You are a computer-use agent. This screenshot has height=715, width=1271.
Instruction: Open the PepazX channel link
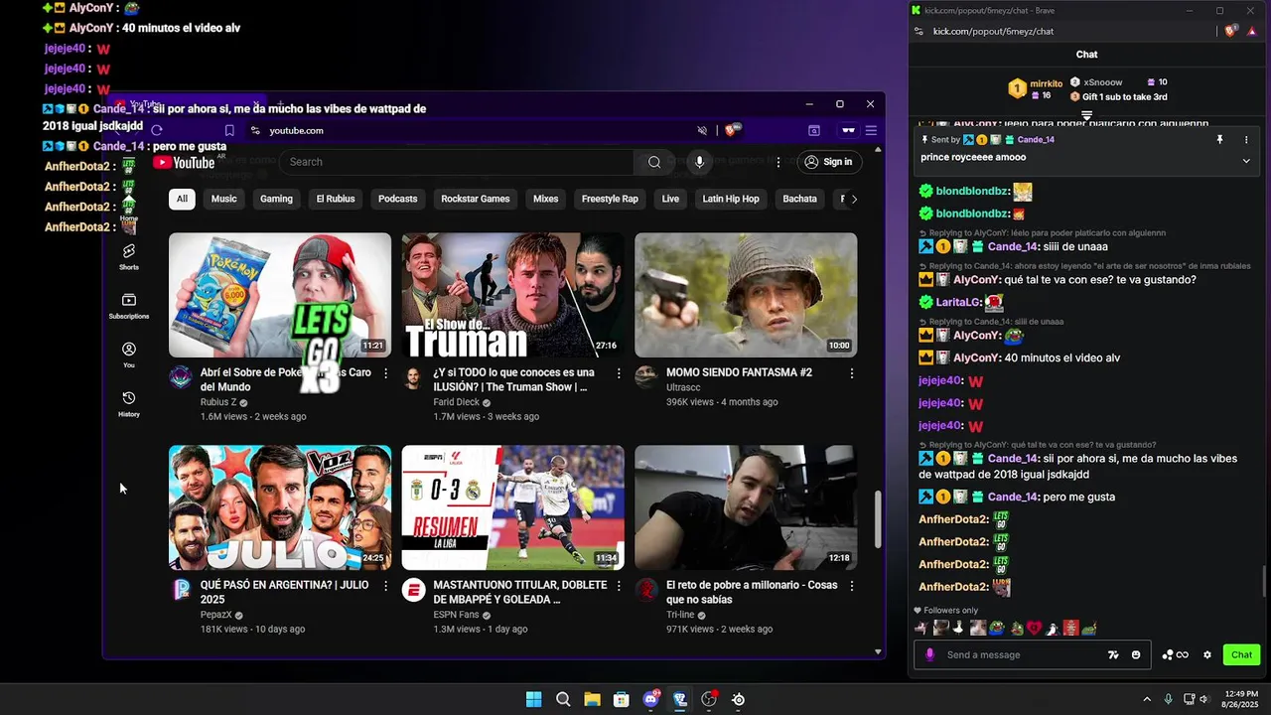[x=216, y=615]
